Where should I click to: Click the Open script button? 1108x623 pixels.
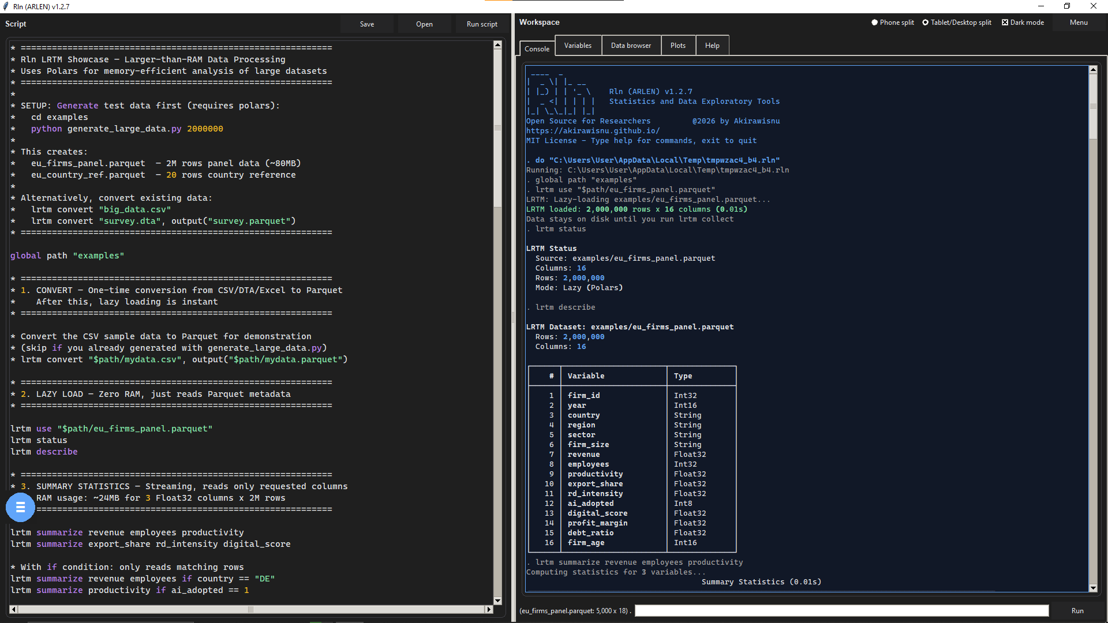click(424, 24)
